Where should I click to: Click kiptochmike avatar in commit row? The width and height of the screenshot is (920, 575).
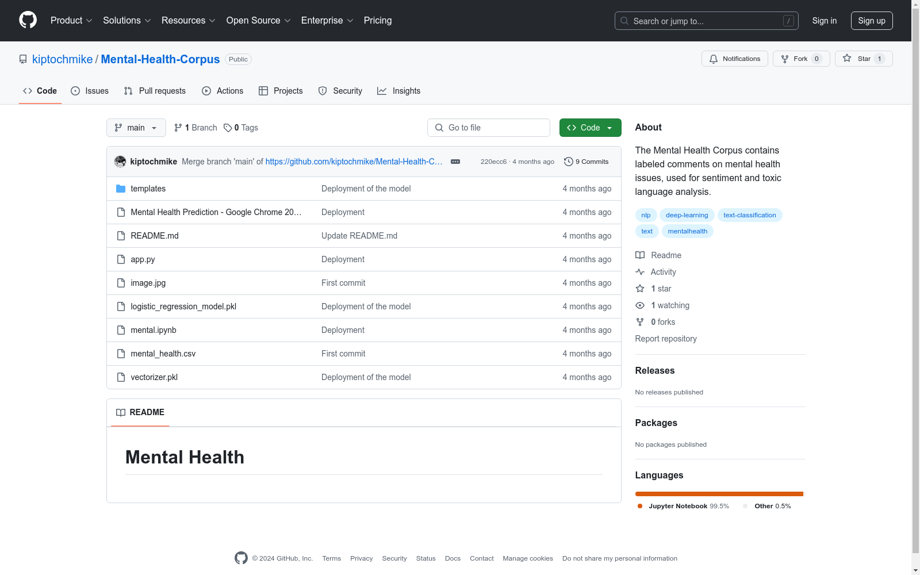(x=120, y=162)
